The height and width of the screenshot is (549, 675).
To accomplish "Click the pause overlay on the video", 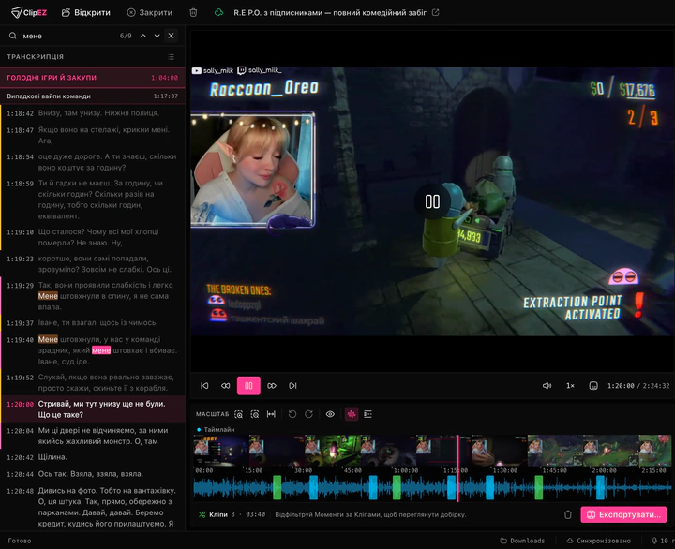I will click(432, 201).
